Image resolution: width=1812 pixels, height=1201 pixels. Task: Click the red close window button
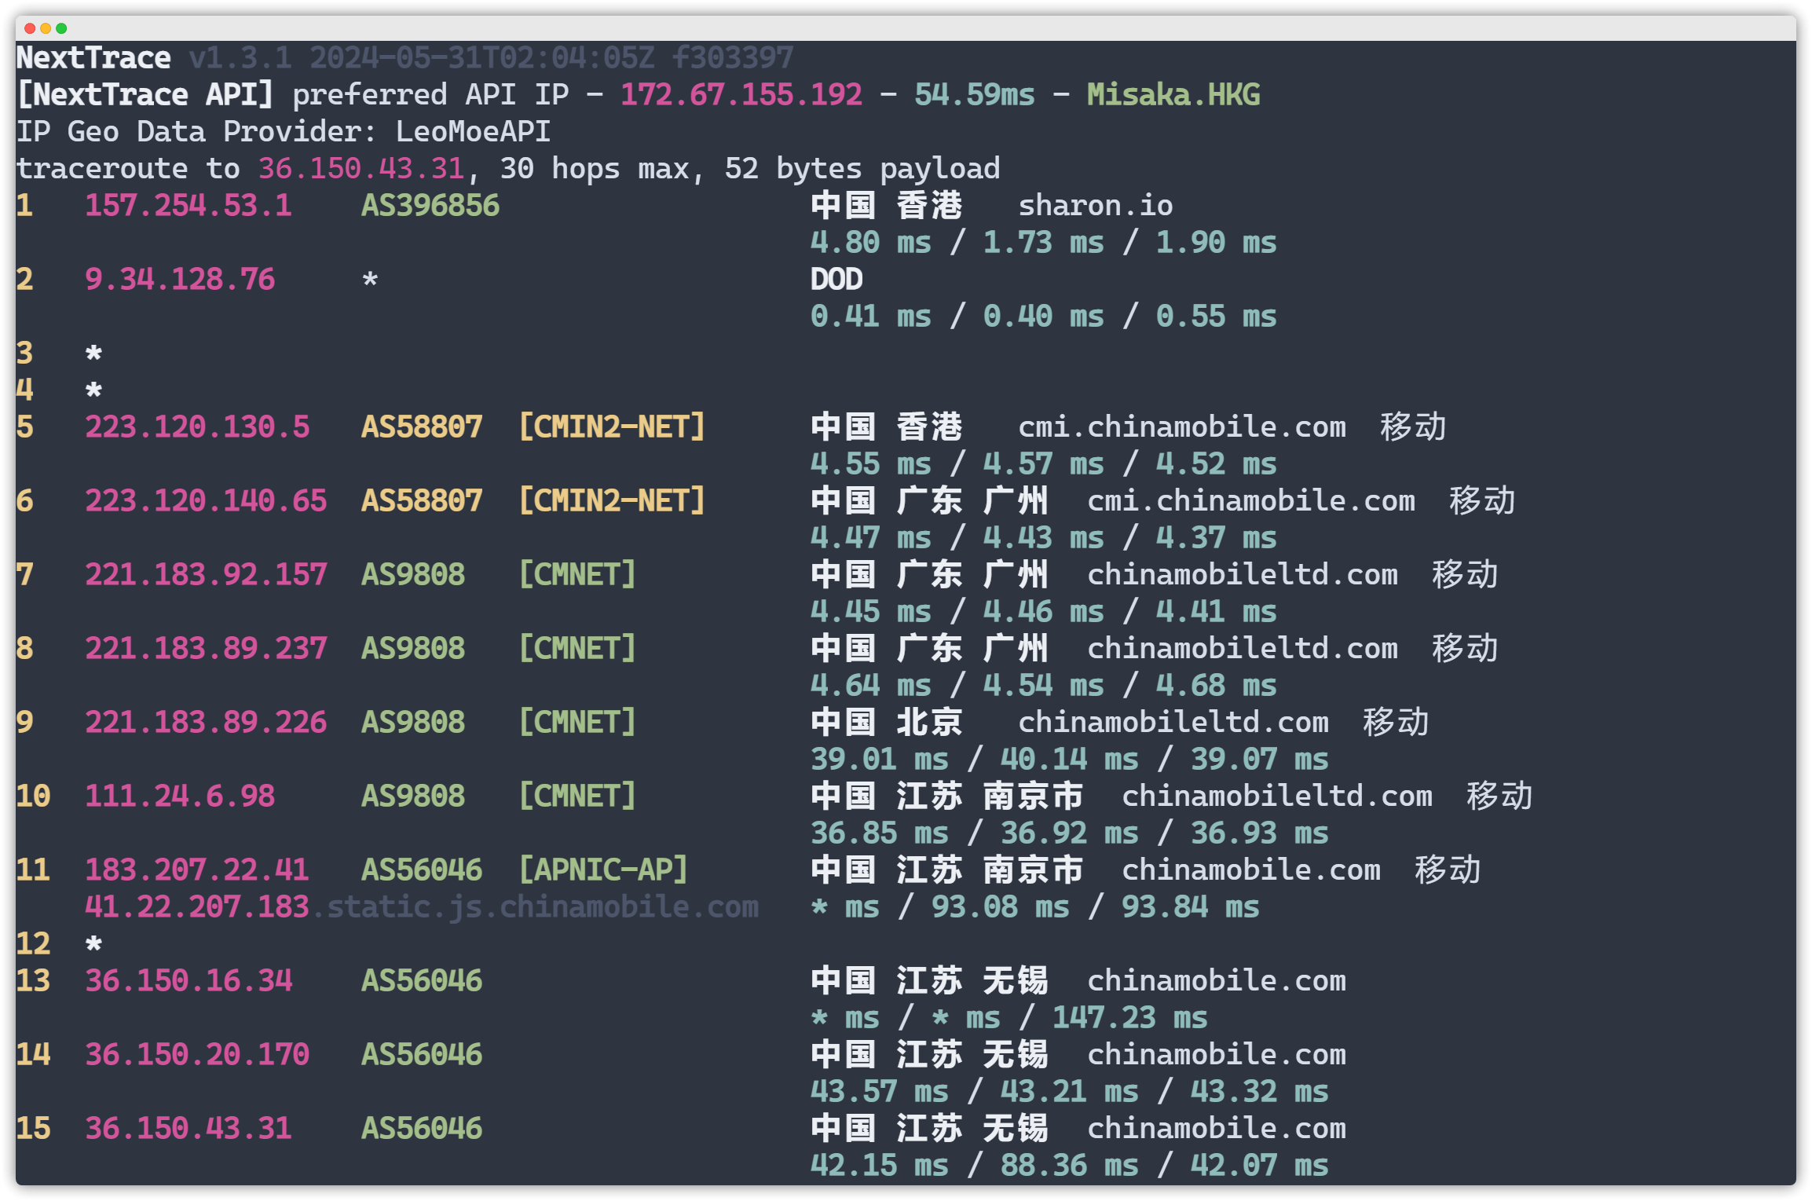[x=30, y=28]
